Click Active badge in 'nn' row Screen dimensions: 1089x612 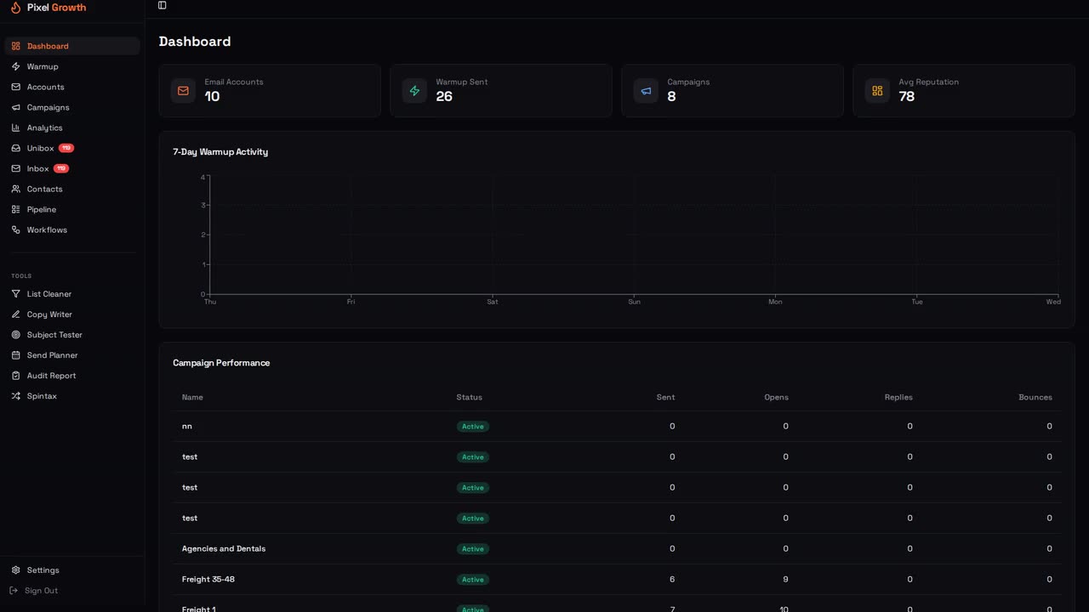(x=473, y=427)
